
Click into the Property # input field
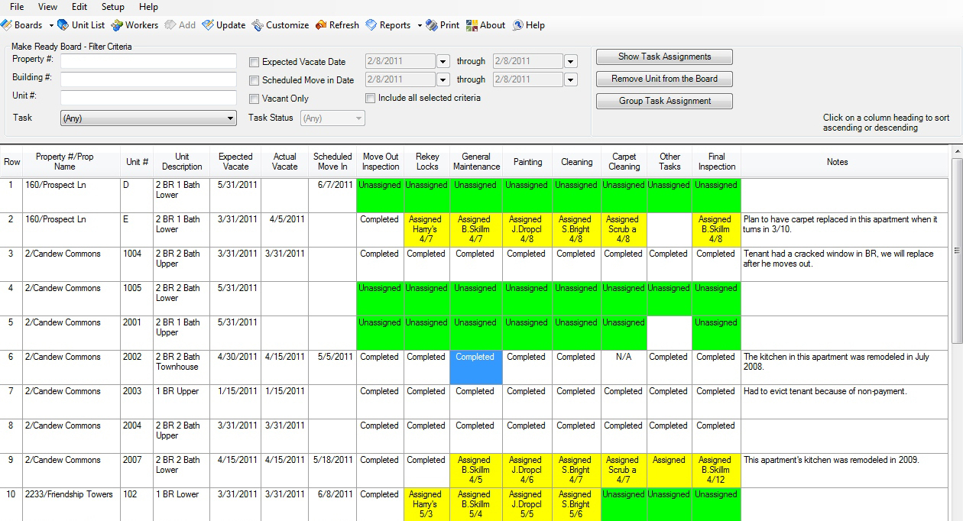[148, 61]
